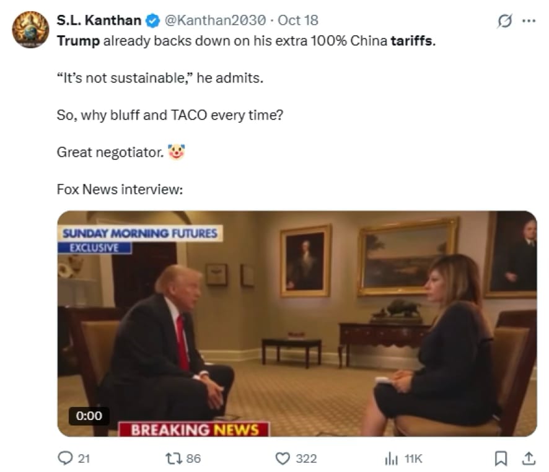
Task: Open the share upload icon
Action: pos(529,458)
